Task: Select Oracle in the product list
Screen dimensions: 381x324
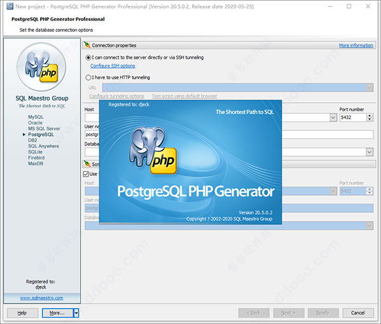Action: click(x=35, y=123)
